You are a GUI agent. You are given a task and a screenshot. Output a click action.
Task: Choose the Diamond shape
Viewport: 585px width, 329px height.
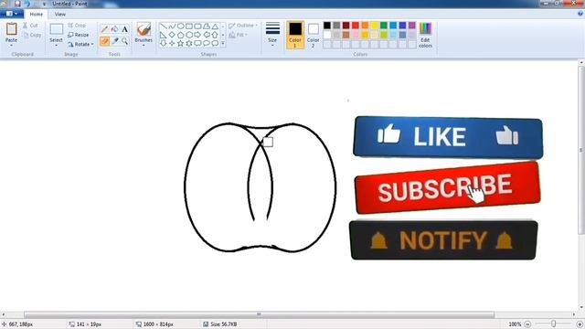(172, 35)
